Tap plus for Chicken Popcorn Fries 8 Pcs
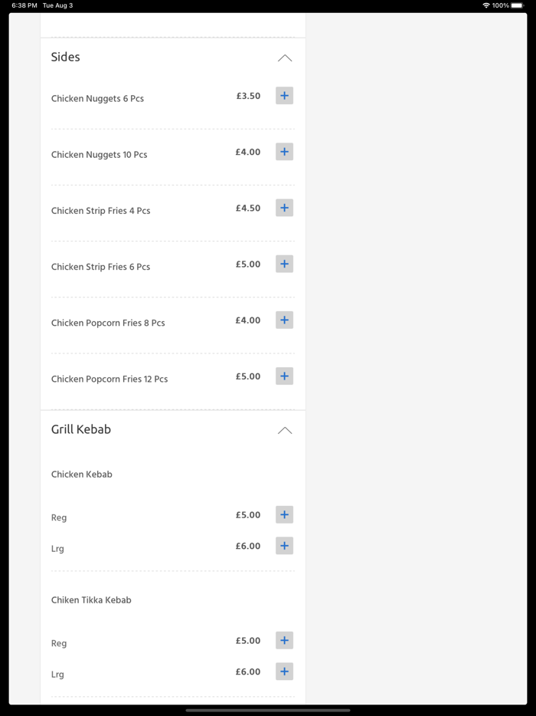Viewport: 536px width, 716px height. (x=284, y=320)
